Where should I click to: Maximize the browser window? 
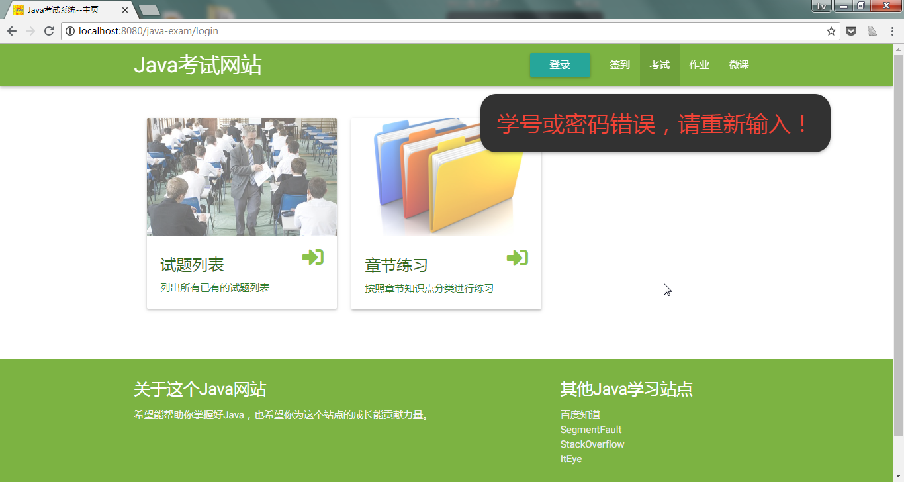coord(861,6)
